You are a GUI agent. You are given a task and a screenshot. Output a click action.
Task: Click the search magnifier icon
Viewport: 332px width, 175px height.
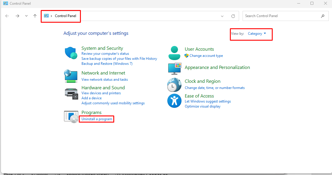(x=323, y=16)
